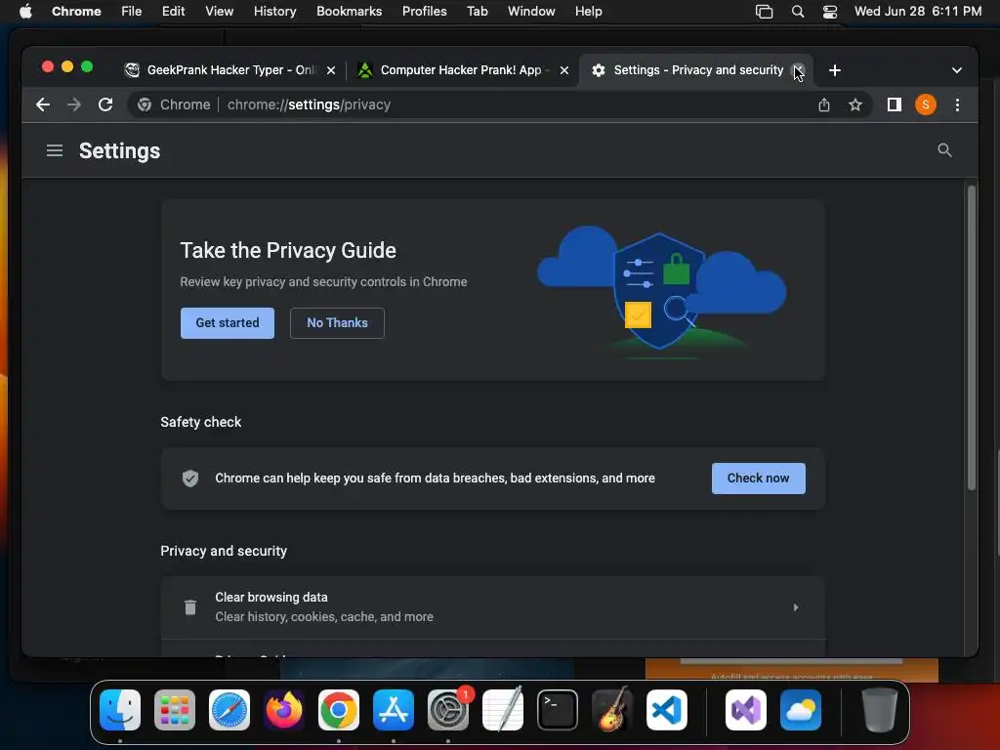Open the History menu
The height and width of the screenshot is (750, 1000).
(274, 12)
